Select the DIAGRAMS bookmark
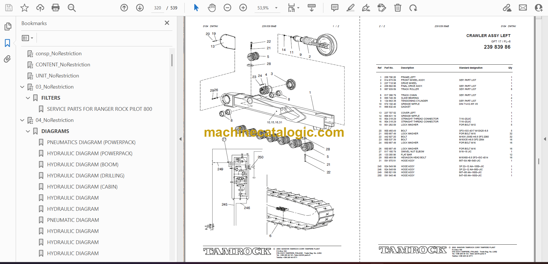 tap(55, 131)
